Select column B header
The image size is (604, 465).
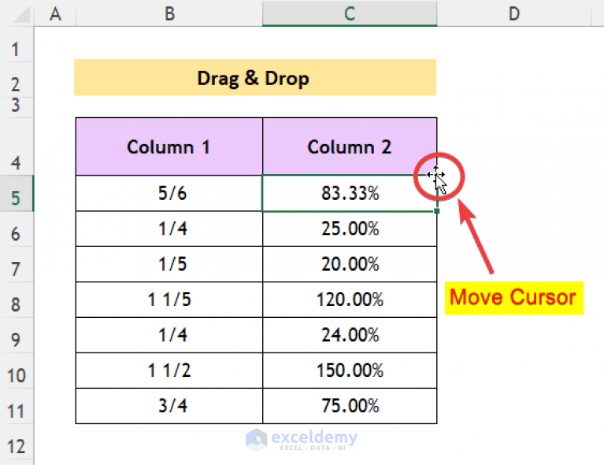169,13
